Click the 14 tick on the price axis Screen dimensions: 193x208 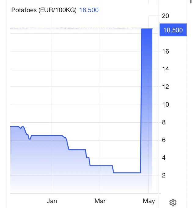(x=166, y=69)
